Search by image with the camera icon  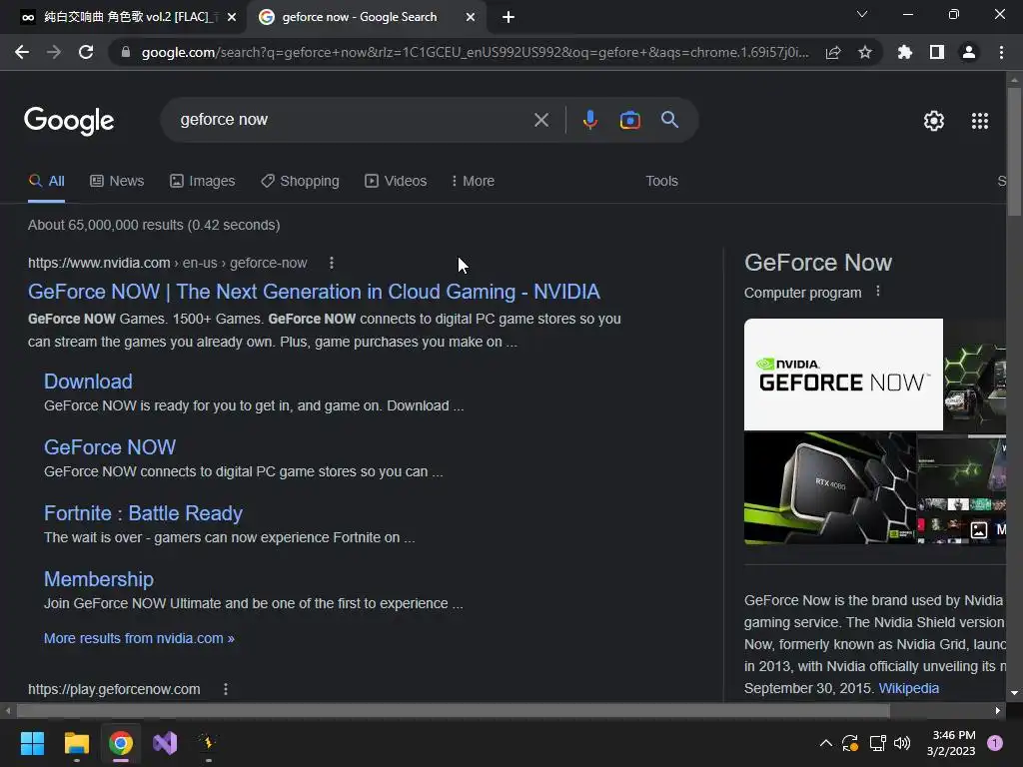(629, 120)
